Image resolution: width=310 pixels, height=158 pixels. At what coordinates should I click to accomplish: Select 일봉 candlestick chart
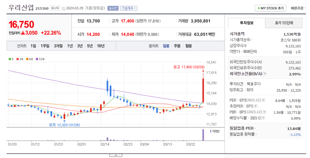coord(166,46)
